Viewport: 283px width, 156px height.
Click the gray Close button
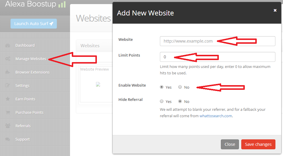(x=230, y=144)
